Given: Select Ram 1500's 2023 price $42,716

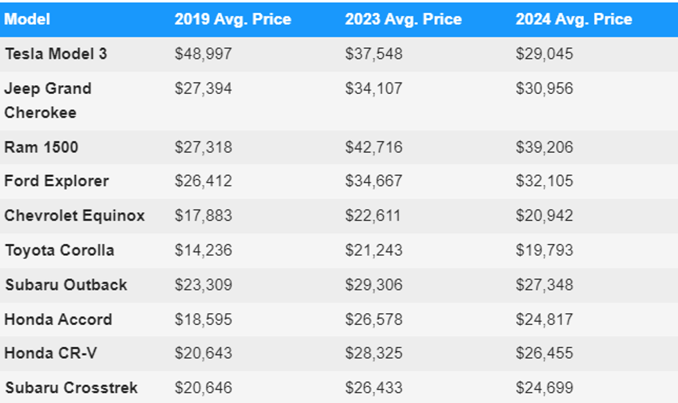Looking at the screenshot, I should (x=374, y=147).
